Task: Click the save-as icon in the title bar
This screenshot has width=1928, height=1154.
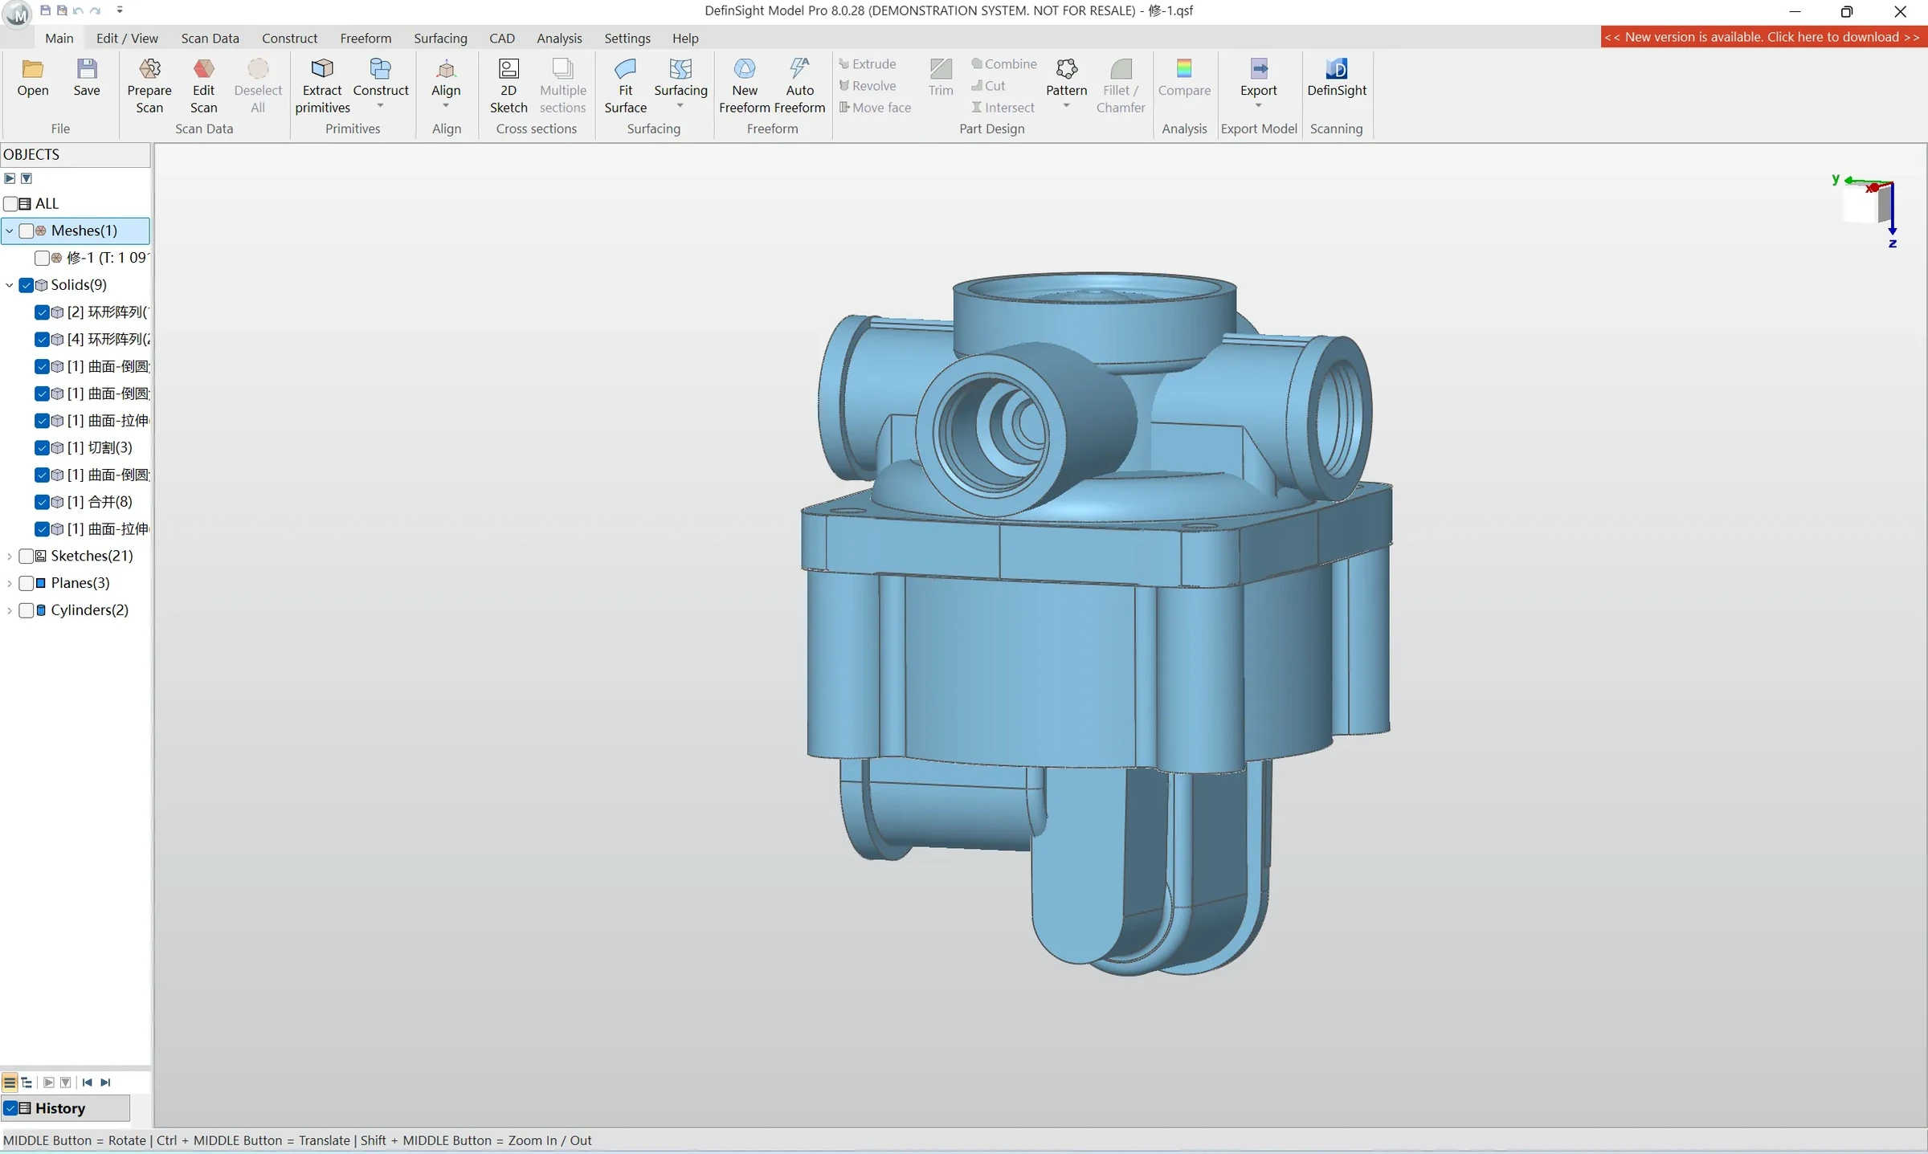Action: click(x=62, y=10)
